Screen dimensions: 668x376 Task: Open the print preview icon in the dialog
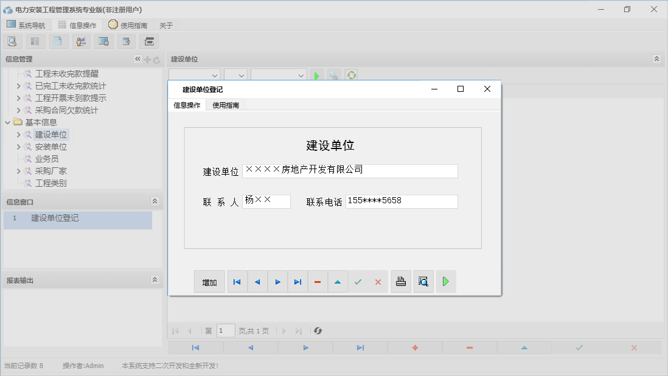423,281
